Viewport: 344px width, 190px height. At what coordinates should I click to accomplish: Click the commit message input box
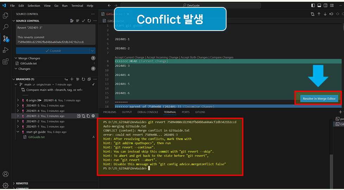[x=56, y=35]
